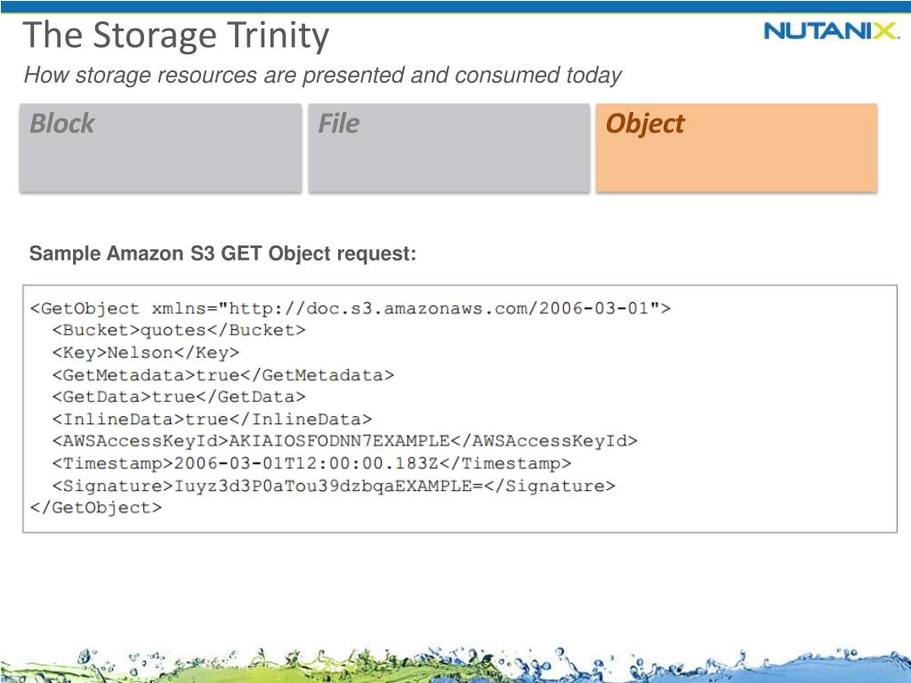Click the GetMetadata true line

tap(222, 375)
